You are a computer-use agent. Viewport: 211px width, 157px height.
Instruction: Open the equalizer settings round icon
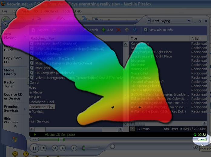[113, 146]
